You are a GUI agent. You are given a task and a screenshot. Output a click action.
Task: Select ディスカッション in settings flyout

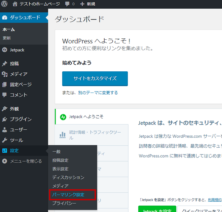point(68,177)
